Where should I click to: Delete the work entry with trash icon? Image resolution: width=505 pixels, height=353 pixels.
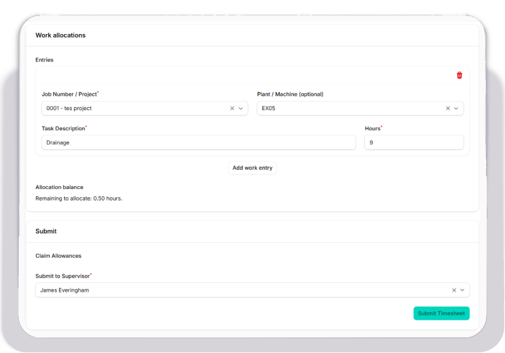[x=459, y=76]
